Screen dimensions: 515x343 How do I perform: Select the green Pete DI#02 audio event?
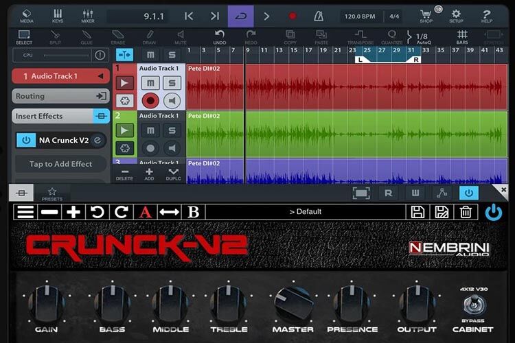347,134
